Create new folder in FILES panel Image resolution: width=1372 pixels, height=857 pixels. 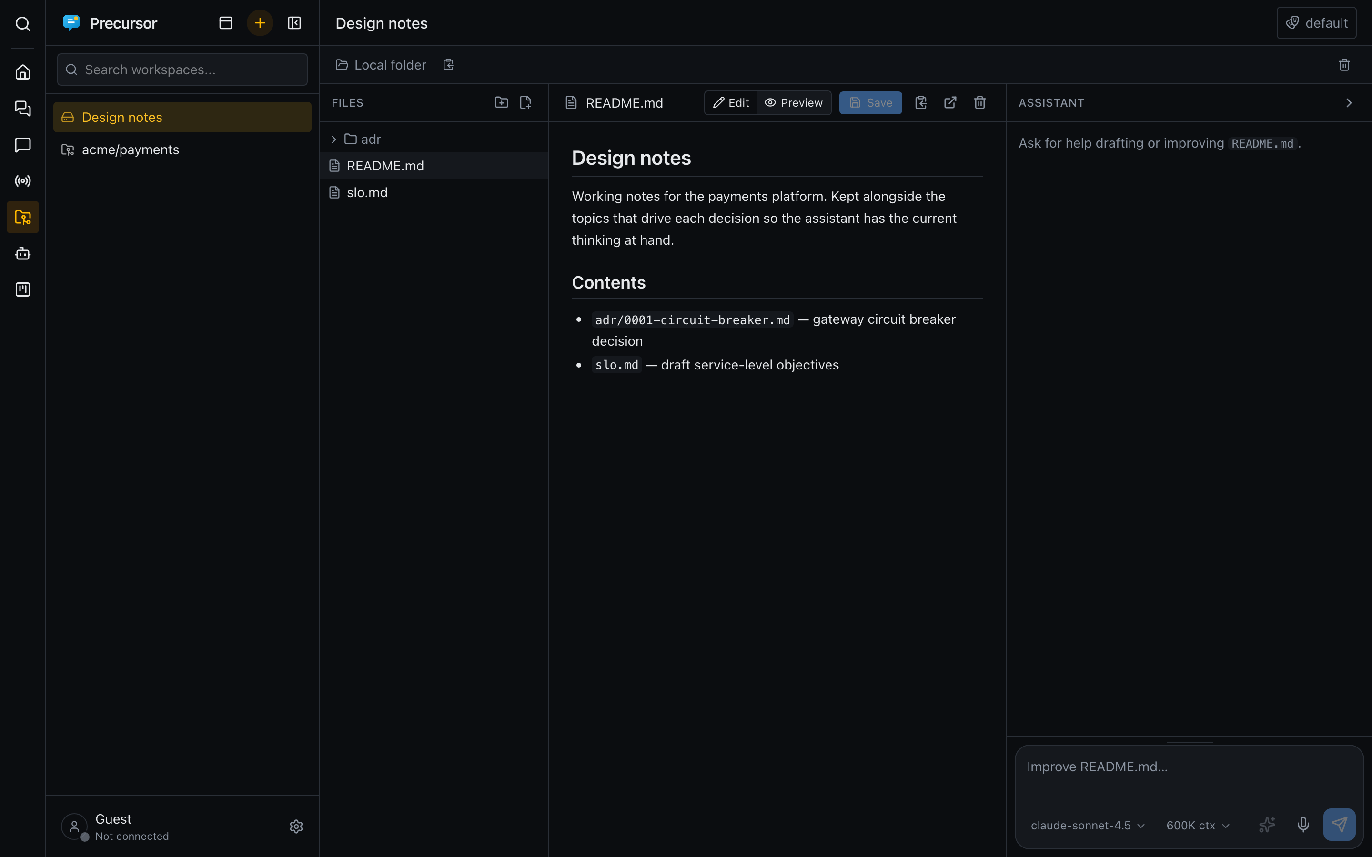coord(501,102)
